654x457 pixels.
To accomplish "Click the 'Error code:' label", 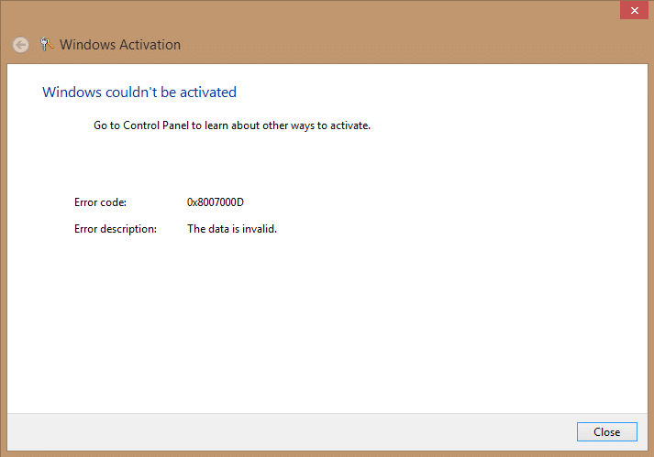I will (x=100, y=202).
